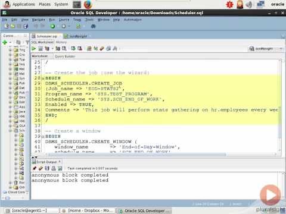Click the green Run icon in main toolbar
The height and width of the screenshot is (214, 286).
click(52, 26)
